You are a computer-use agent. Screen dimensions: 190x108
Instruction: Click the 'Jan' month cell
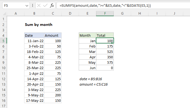pos(87,41)
